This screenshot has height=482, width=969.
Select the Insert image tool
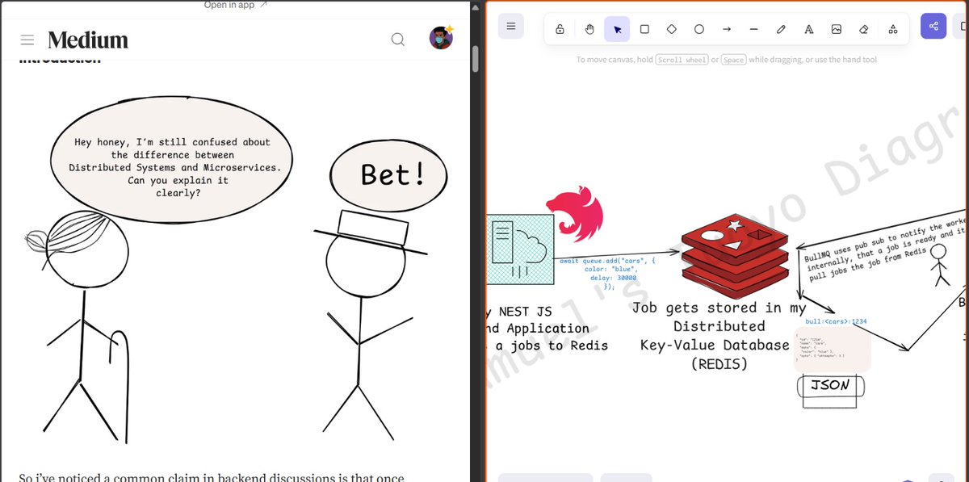coord(837,29)
